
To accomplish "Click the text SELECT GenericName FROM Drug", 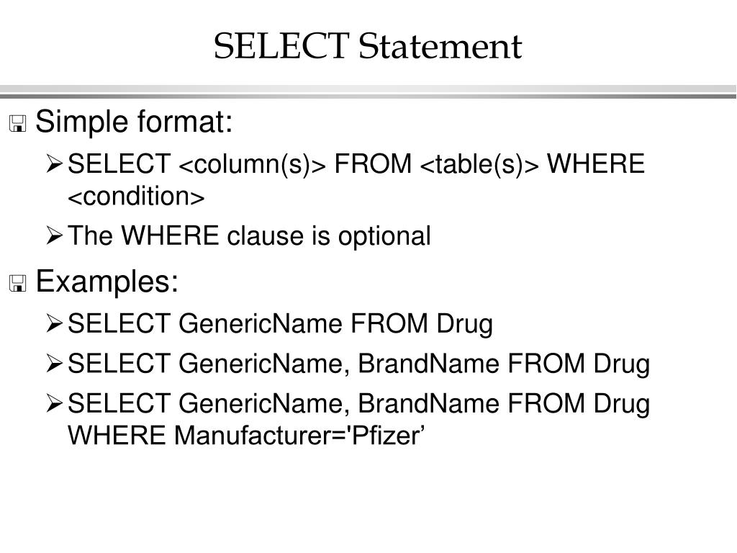I will pos(280,324).
